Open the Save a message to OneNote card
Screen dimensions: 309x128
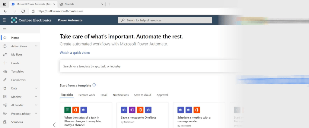142,115
